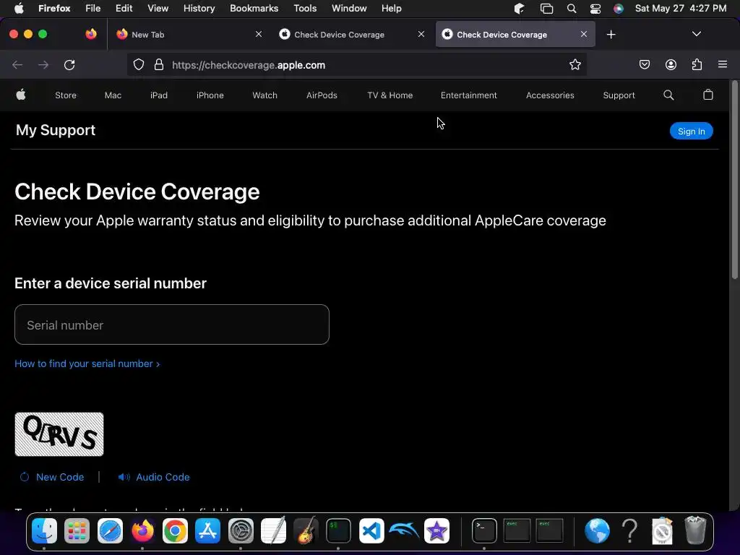Screen dimensions: 740x555
Task: Open Control Center in the menu bar
Action: pos(595,9)
